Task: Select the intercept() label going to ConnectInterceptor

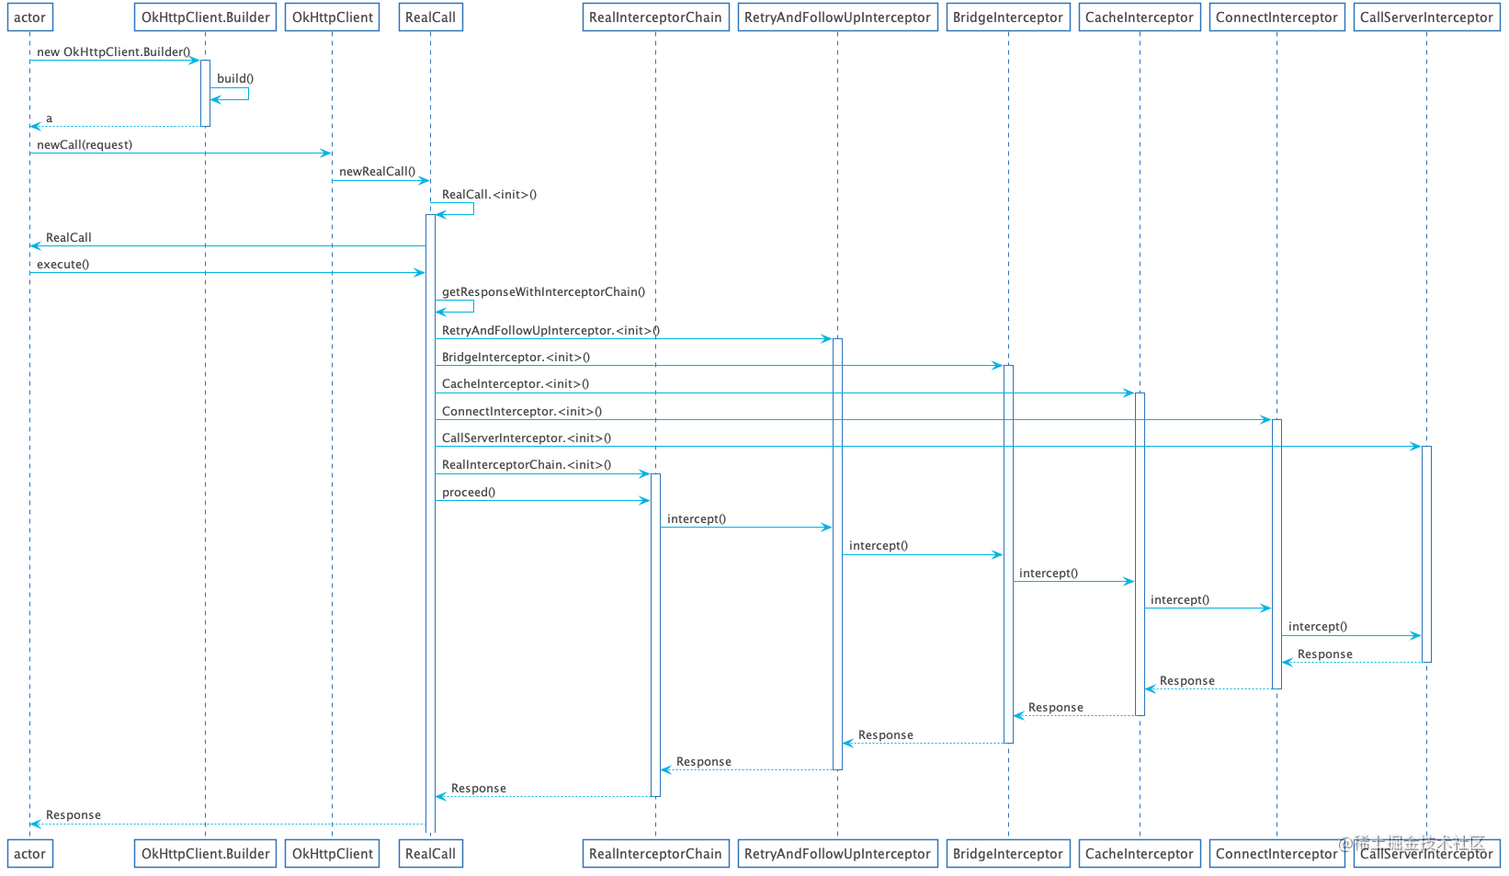Action: (1180, 600)
